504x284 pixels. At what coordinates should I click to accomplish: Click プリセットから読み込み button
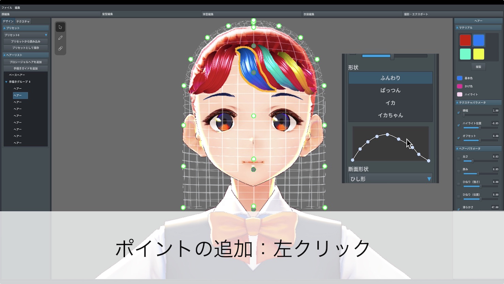tap(26, 41)
